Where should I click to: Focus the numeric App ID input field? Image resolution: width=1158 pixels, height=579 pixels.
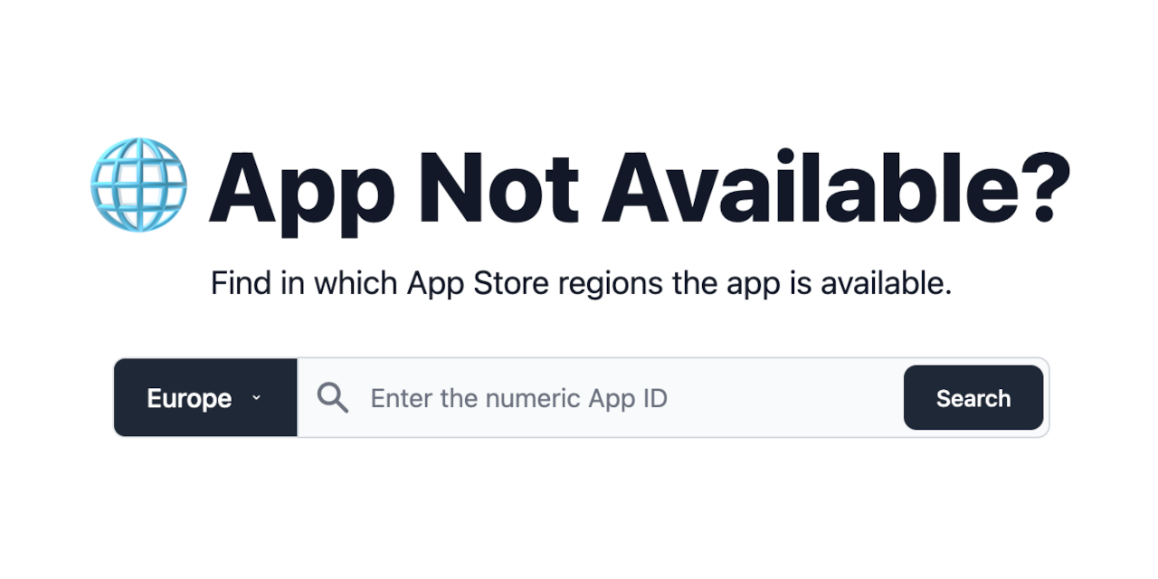pyautogui.click(x=601, y=398)
